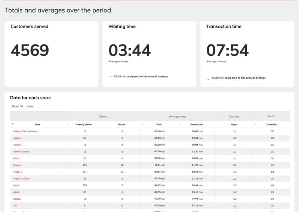
Task: Click the Data for each store heading
Action: pyautogui.click(x=31, y=98)
